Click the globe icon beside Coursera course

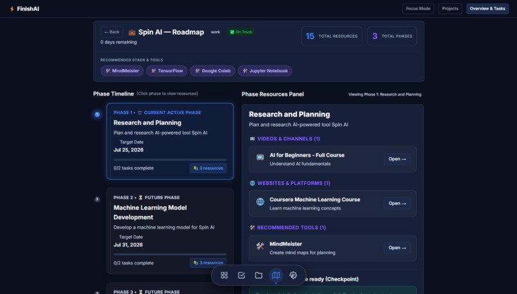(260, 202)
